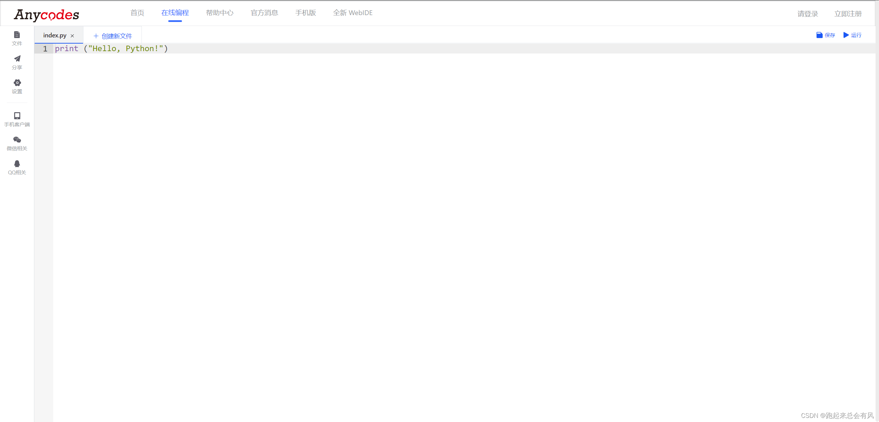
Task: Click the print code on line 1
Action: pyautogui.click(x=67, y=49)
